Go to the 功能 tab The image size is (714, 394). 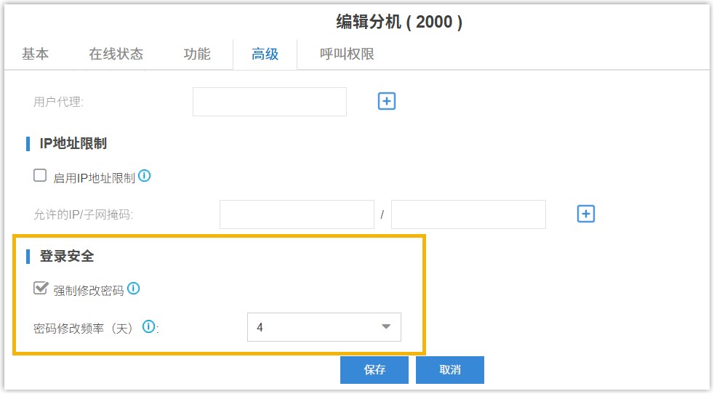click(197, 54)
